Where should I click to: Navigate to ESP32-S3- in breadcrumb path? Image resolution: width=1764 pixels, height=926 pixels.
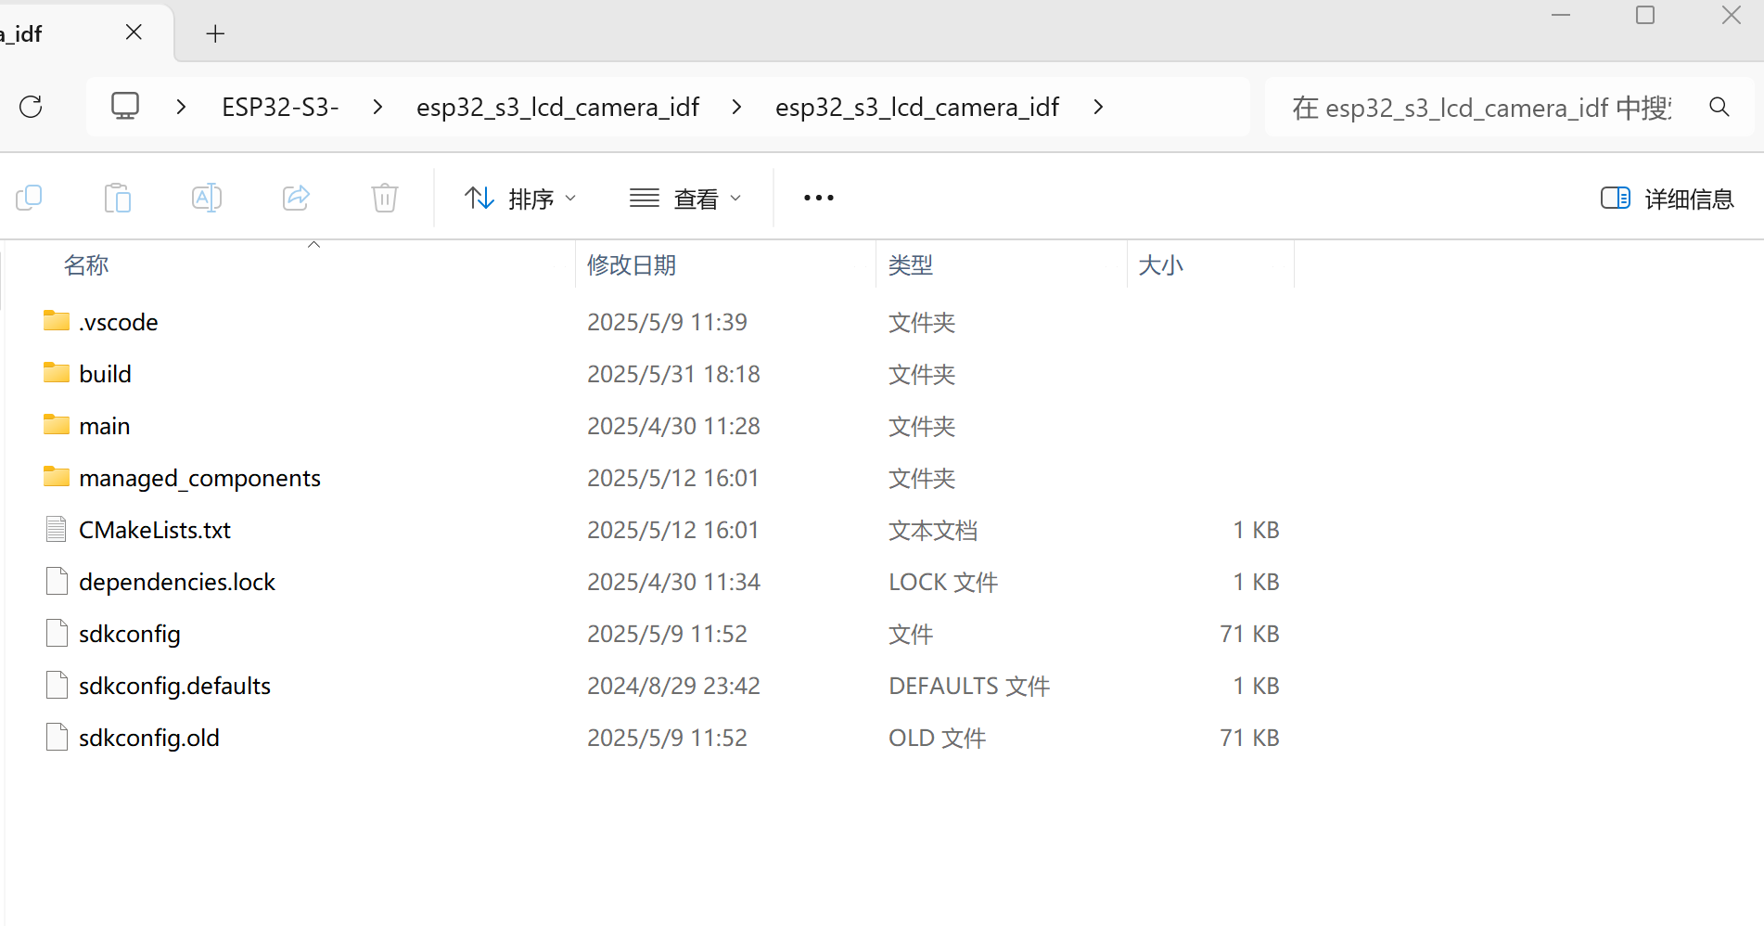(280, 106)
